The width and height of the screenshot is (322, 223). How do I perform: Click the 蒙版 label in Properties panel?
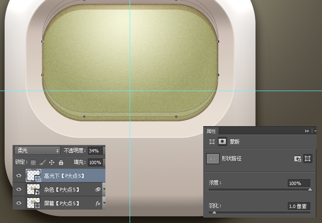click(x=235, y=142)
